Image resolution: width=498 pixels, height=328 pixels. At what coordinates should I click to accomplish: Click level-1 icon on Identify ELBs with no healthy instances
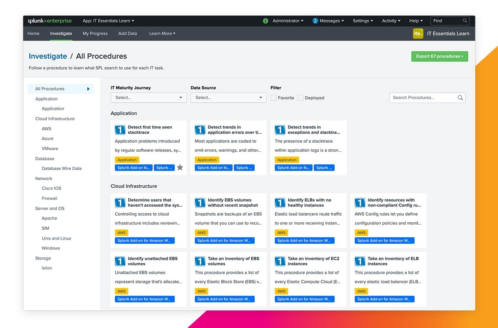(280, 203)
